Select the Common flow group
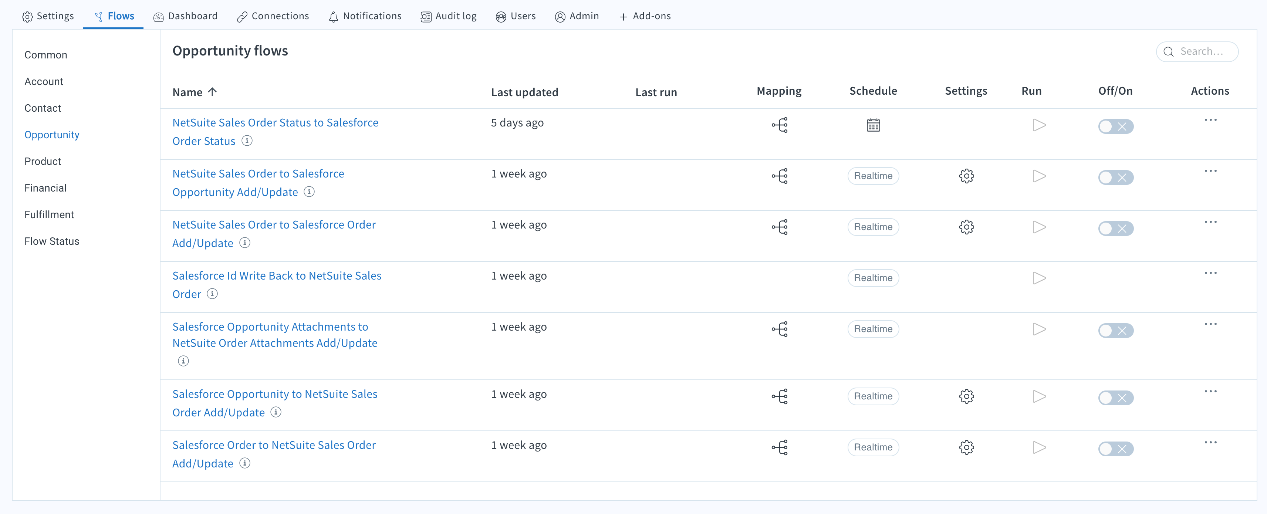The image size is (1267, 514). pos(46,55)
